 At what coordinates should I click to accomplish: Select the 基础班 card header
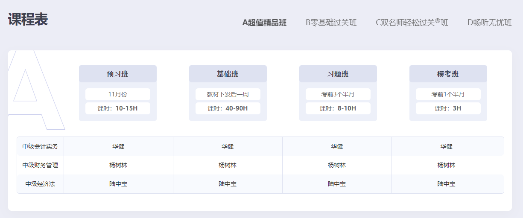coord(228,74)
